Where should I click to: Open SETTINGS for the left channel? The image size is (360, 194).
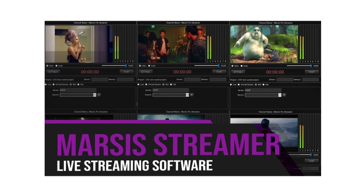point(52,72)
